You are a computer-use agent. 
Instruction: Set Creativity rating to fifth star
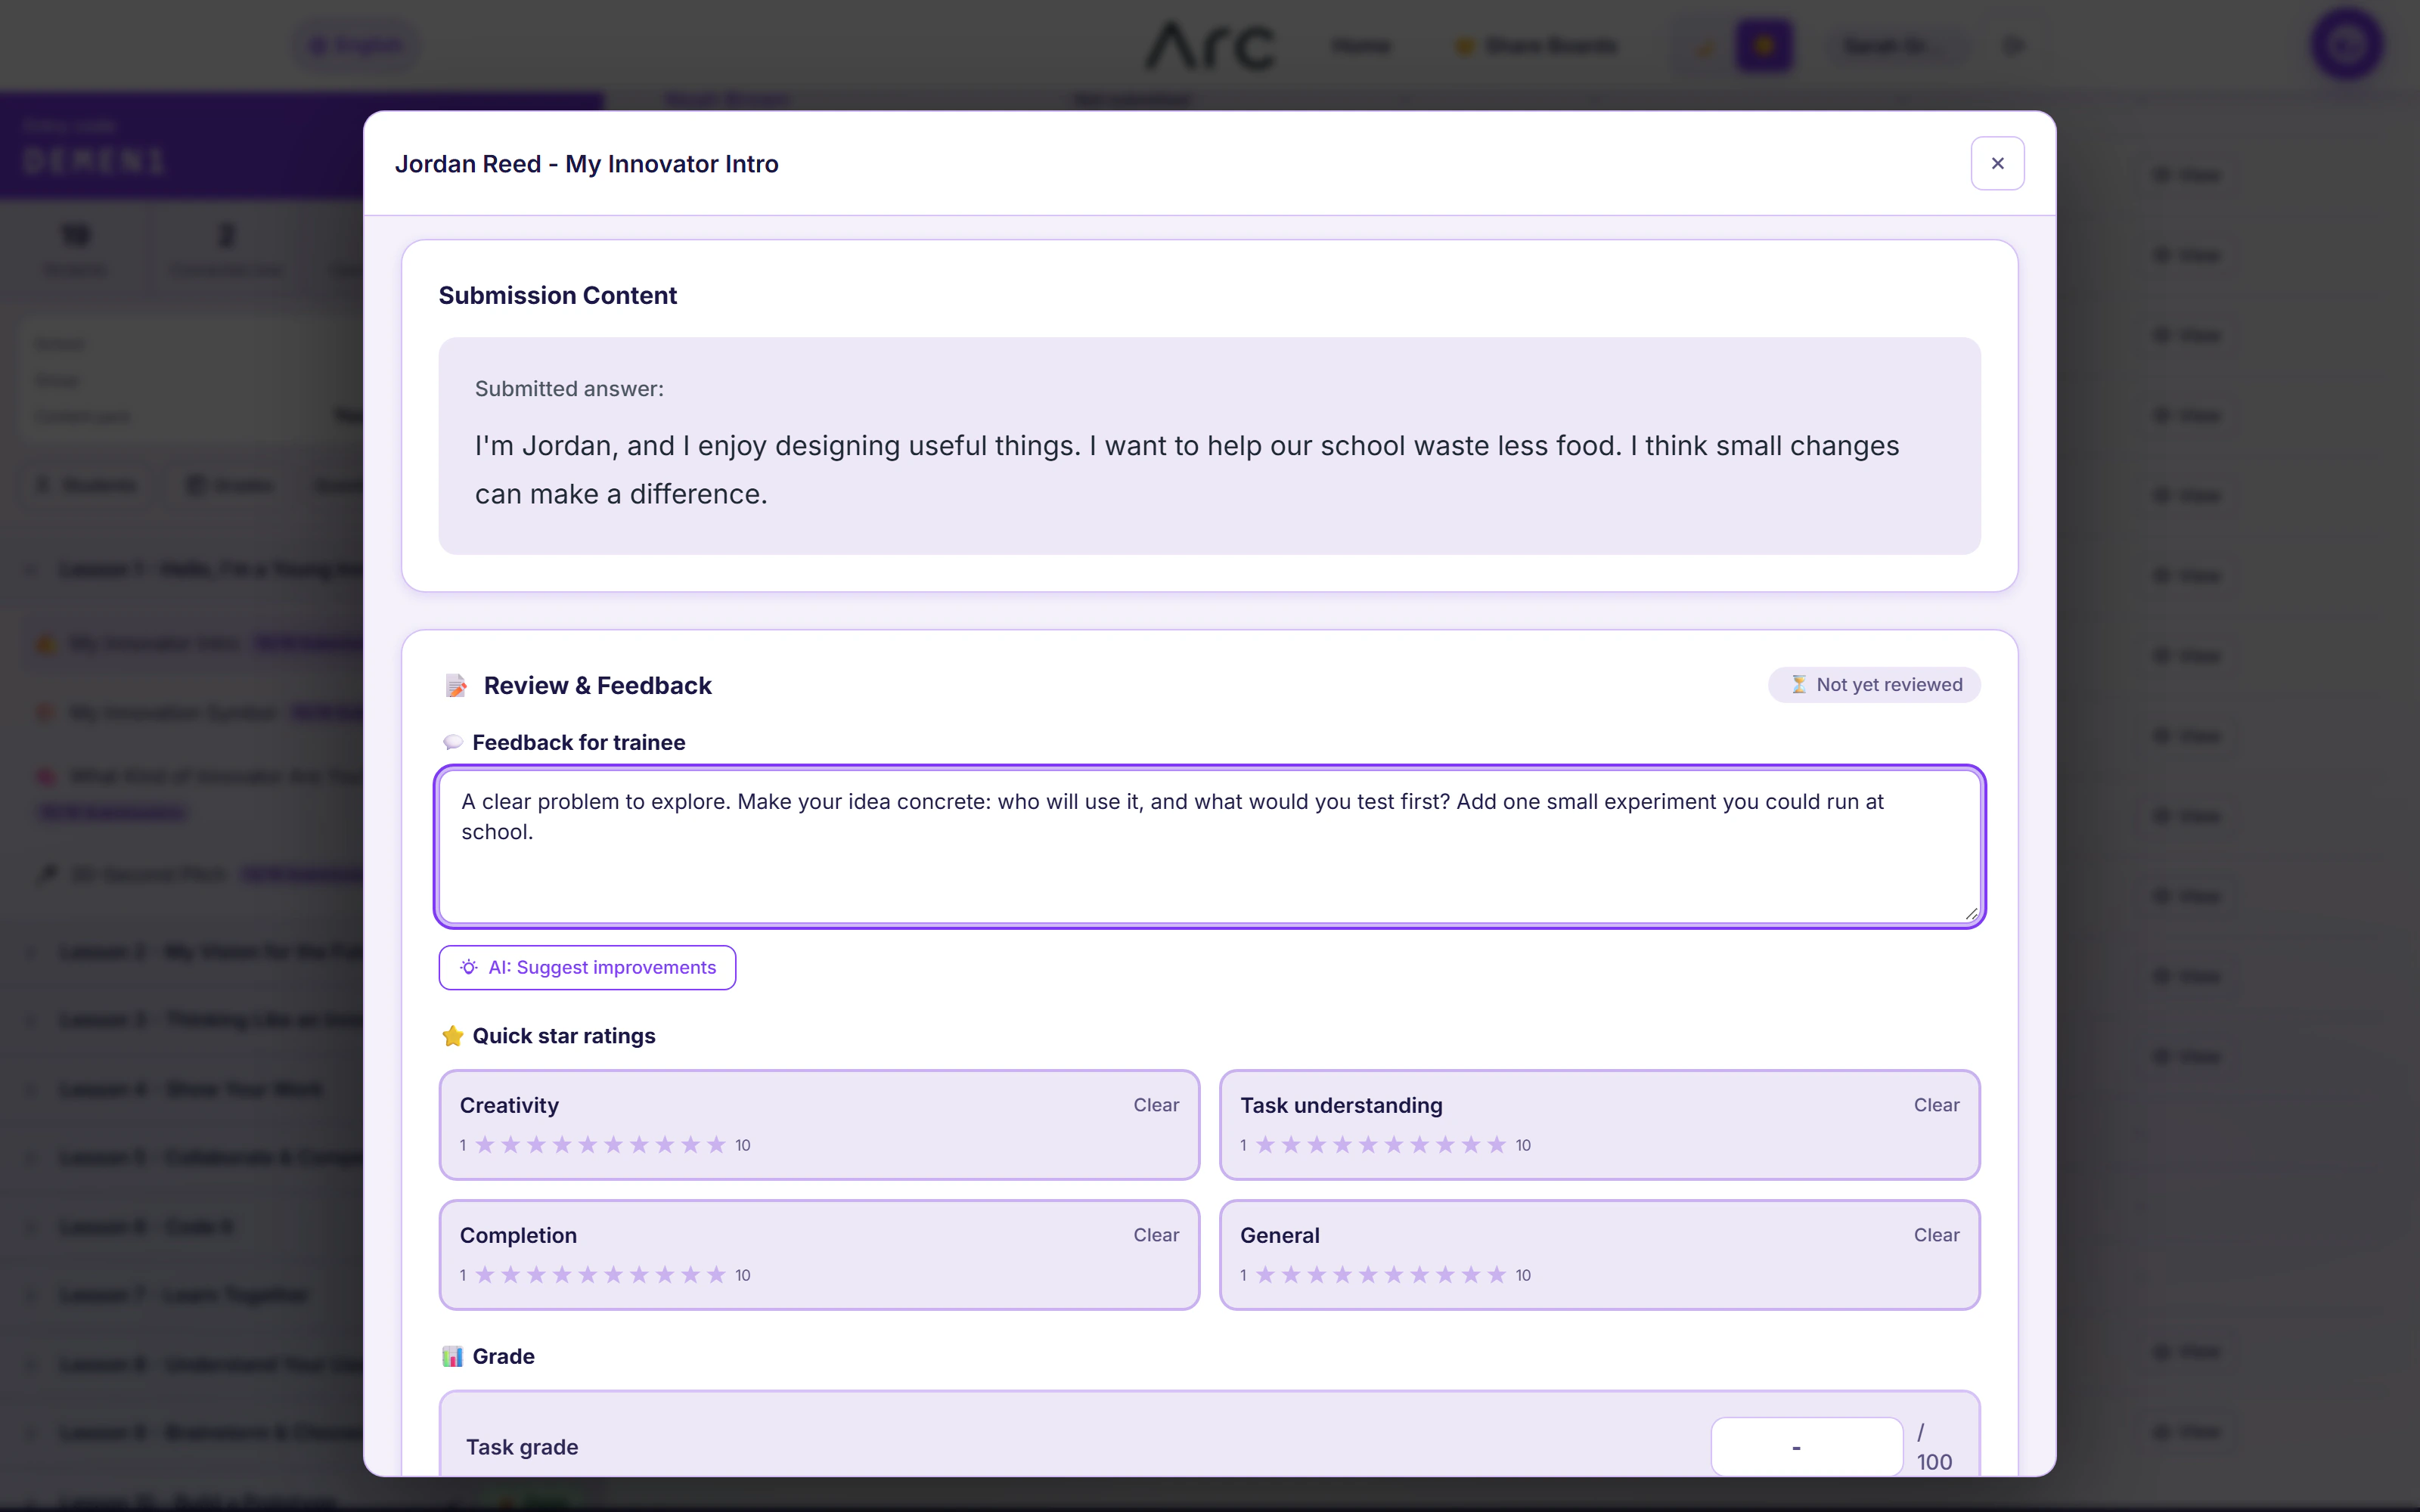(588, 1144)
